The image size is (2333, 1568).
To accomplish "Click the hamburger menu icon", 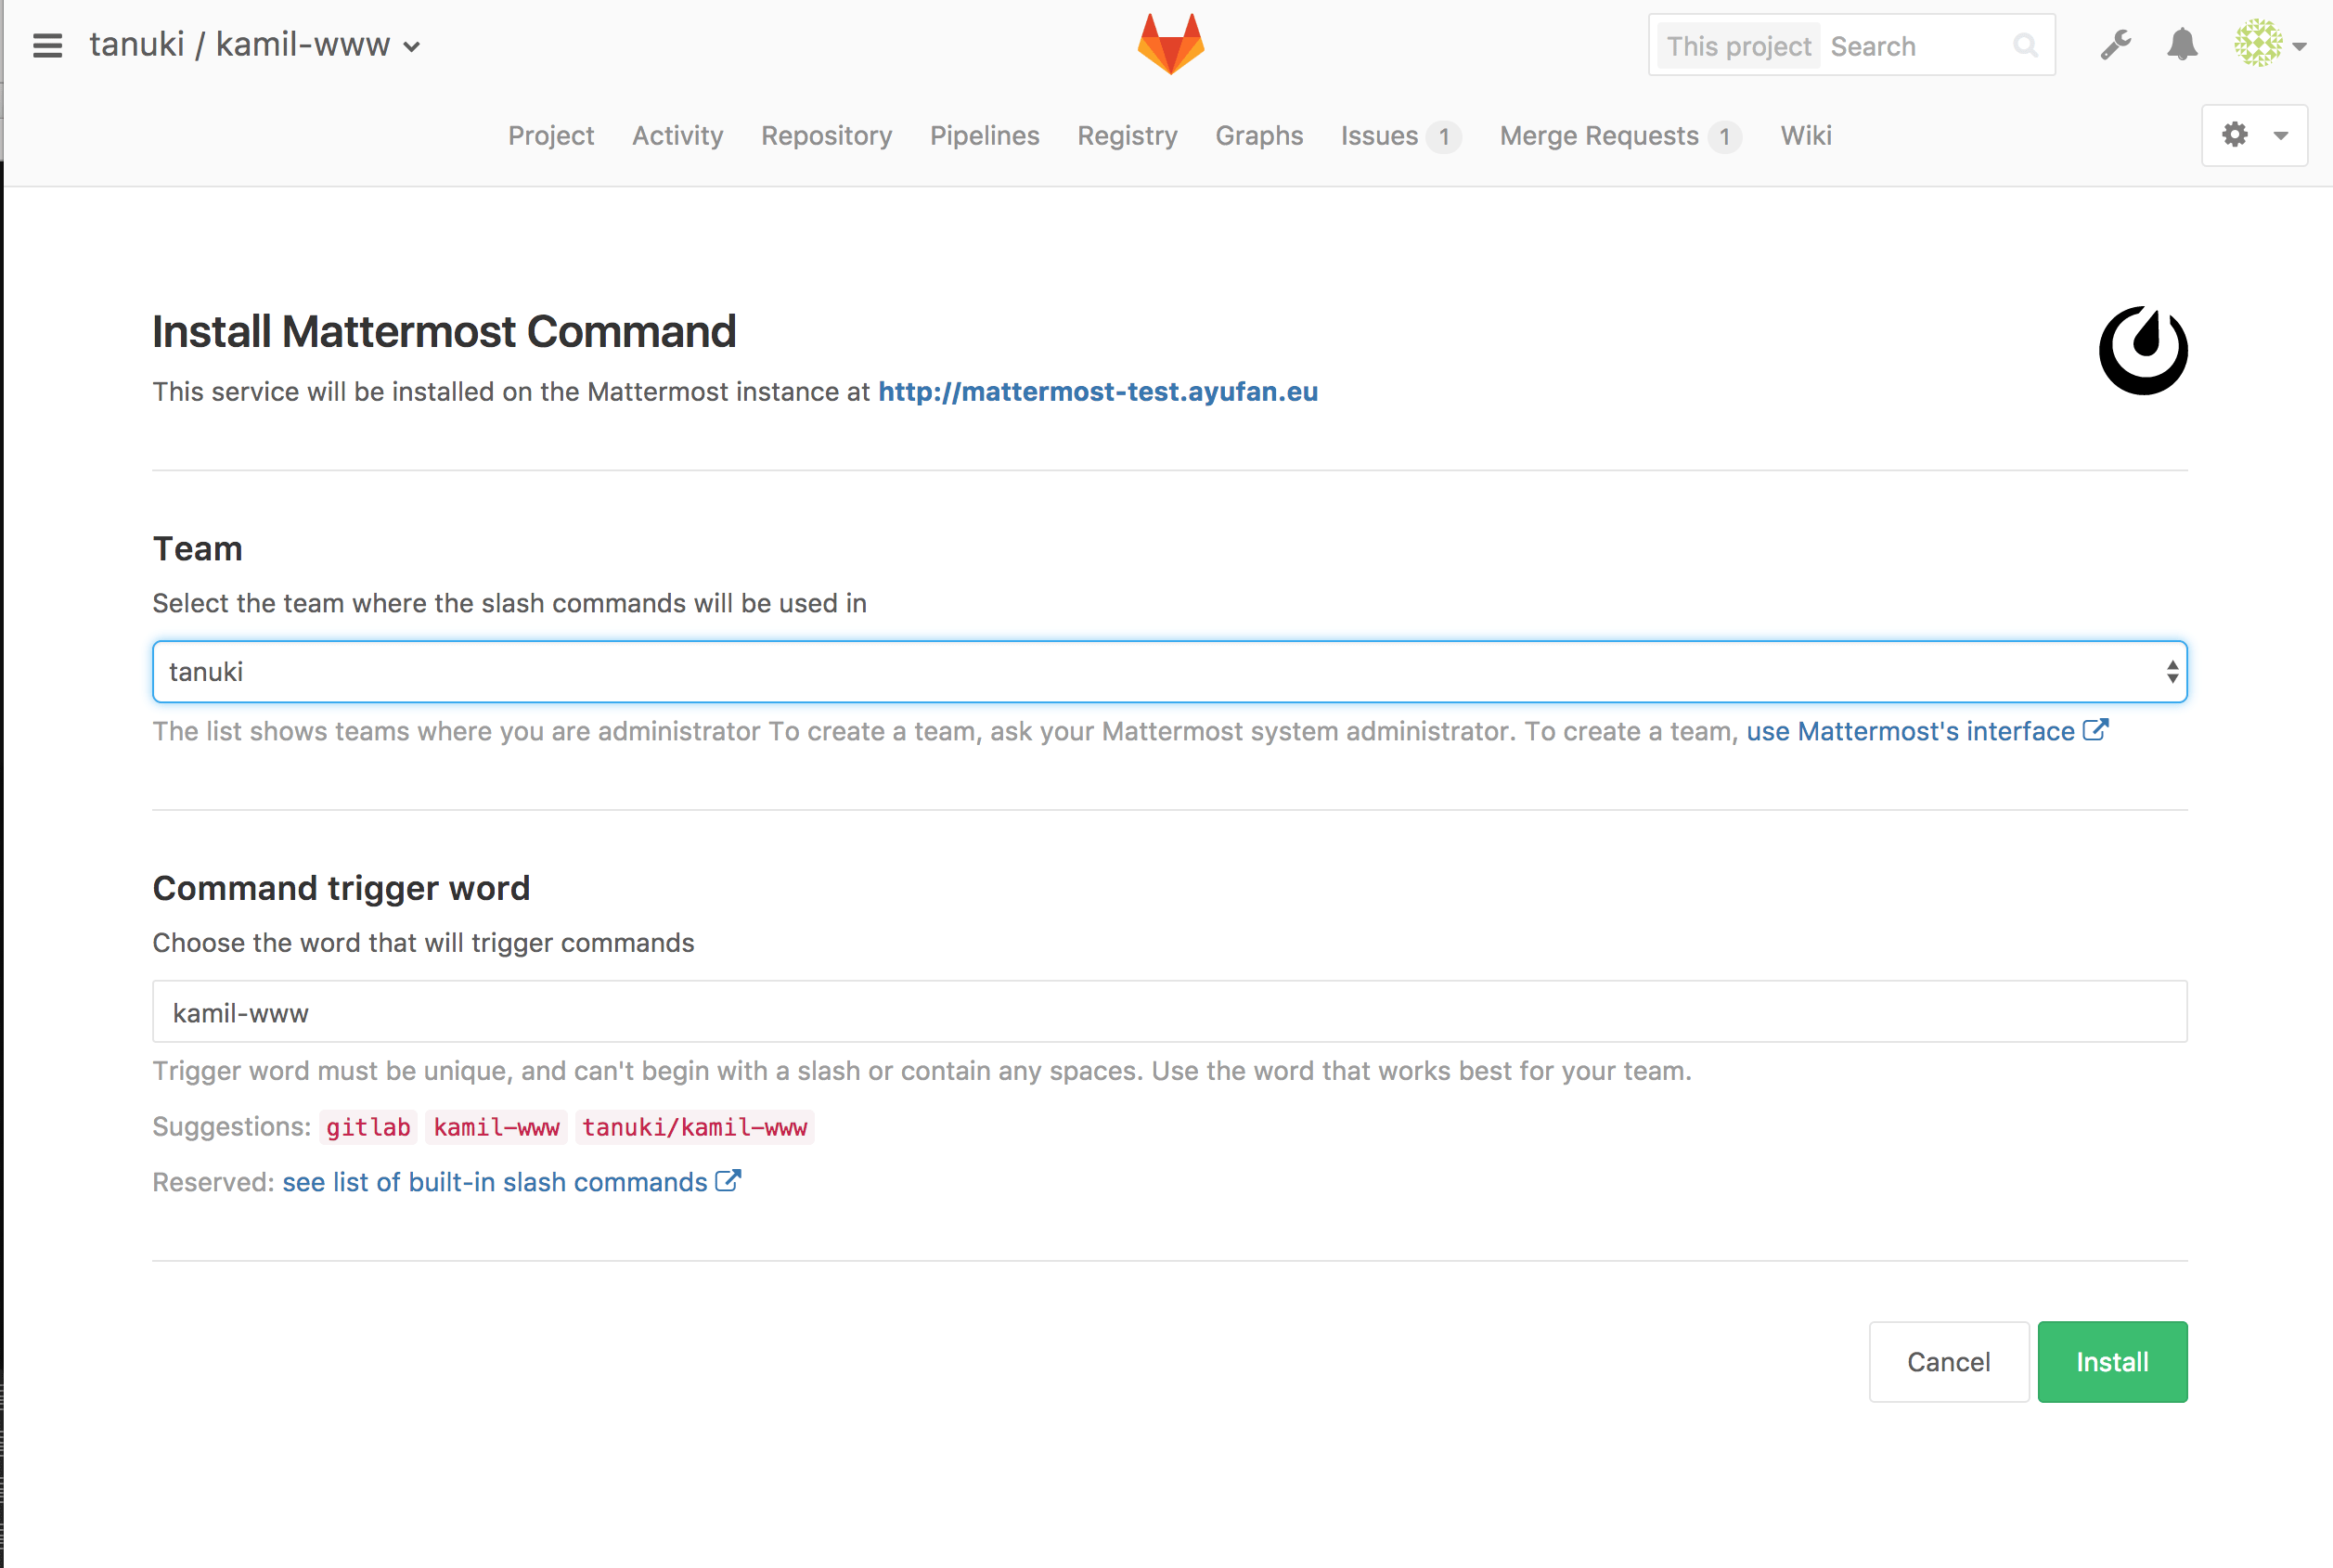I will (45, 45).
